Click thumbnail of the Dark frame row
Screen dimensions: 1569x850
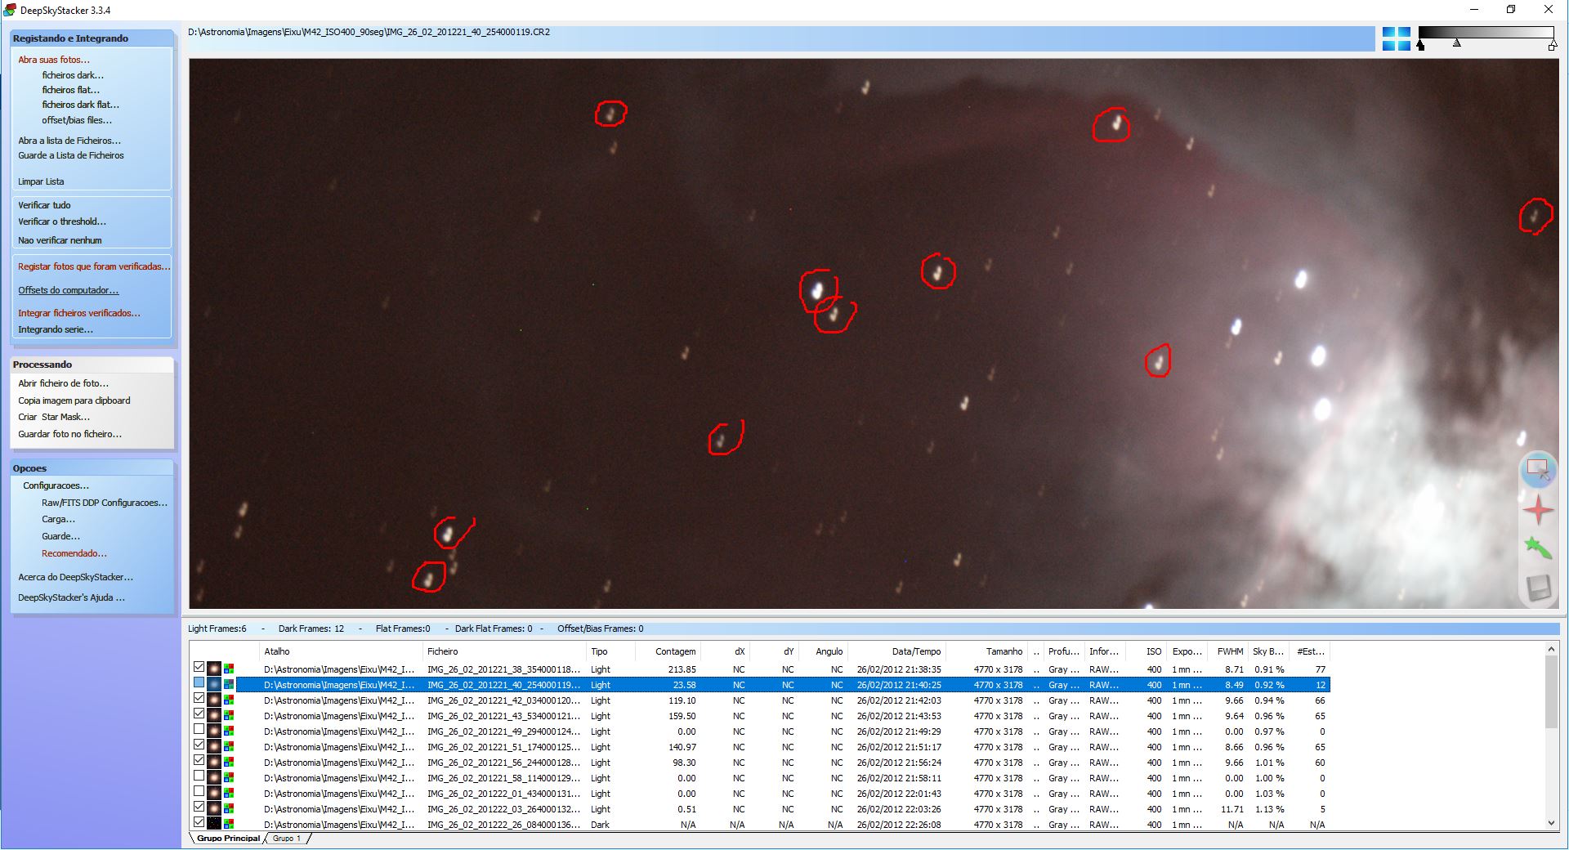[214, 824]
